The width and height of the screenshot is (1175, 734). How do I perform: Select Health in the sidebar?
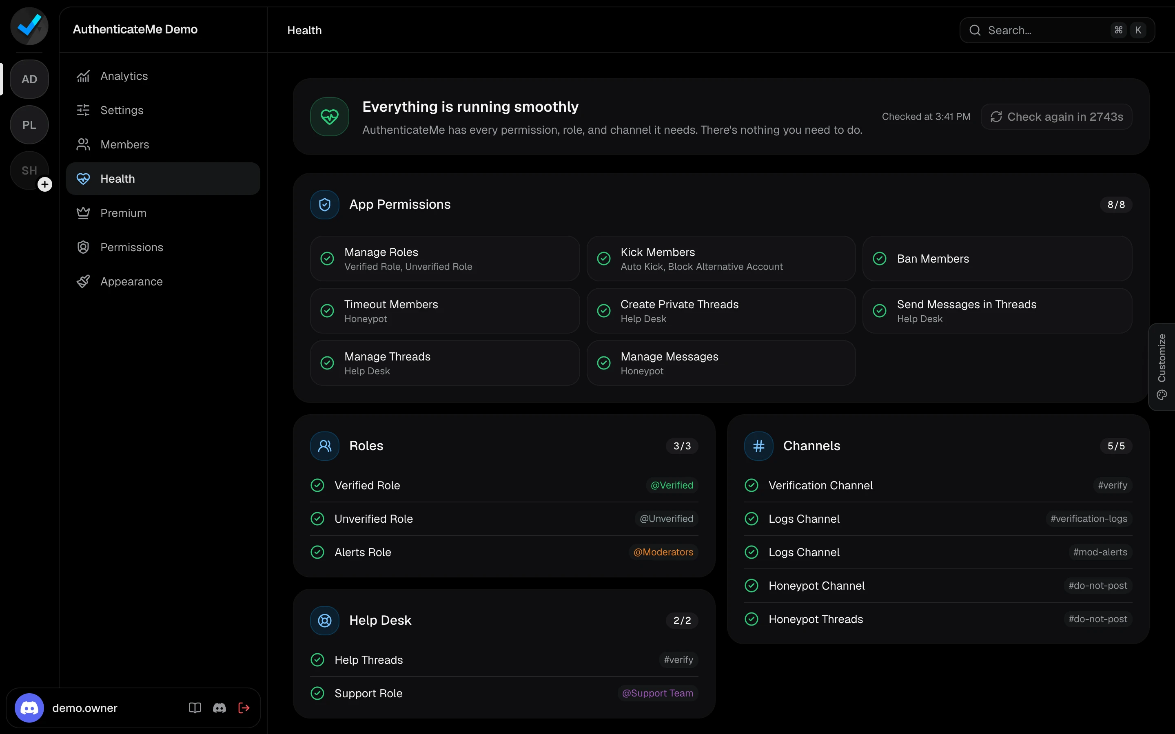point(163,179)
